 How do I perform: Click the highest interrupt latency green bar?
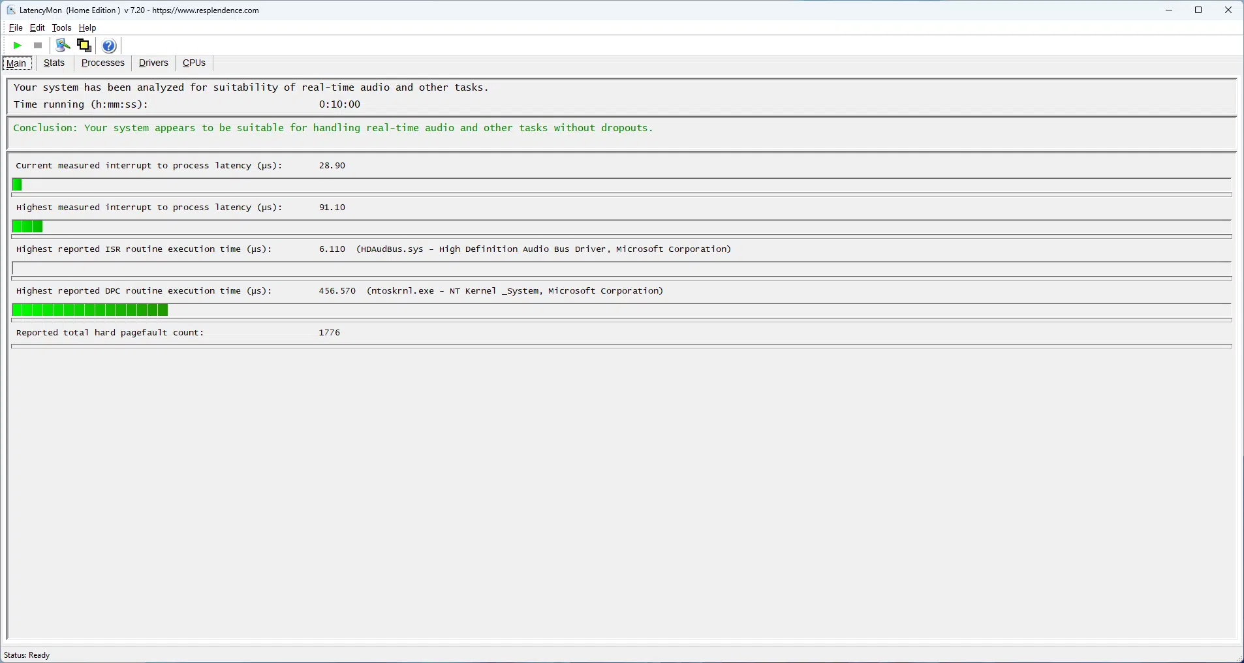[27, 227]
